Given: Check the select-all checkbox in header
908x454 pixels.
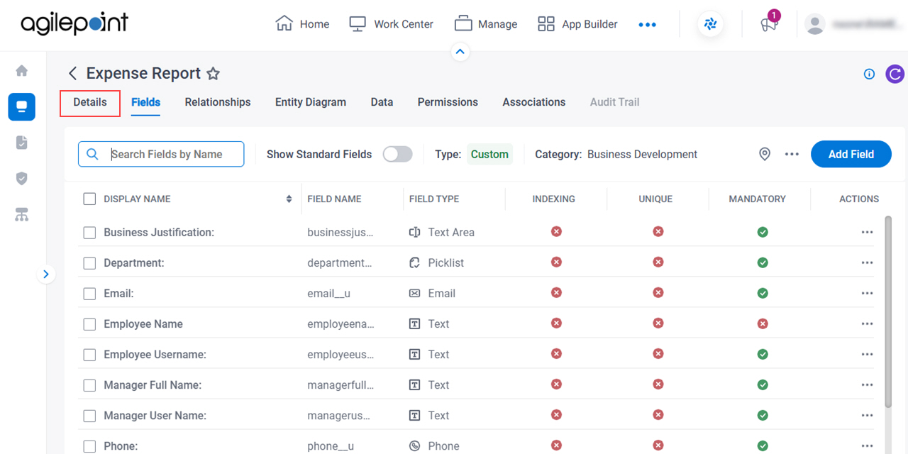Looking at the screenshot, I should click(89, 199).
